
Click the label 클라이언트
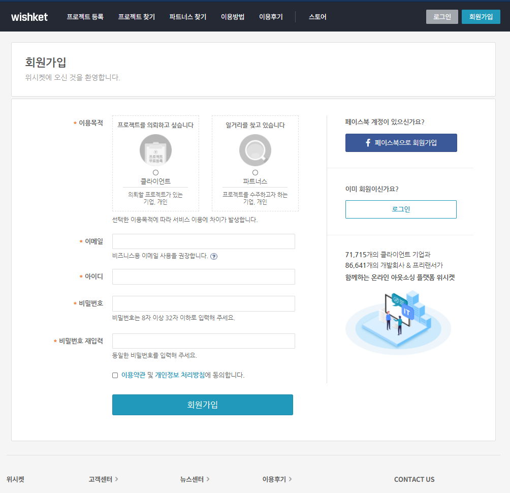pyautogui.click(x=155, y=181)
